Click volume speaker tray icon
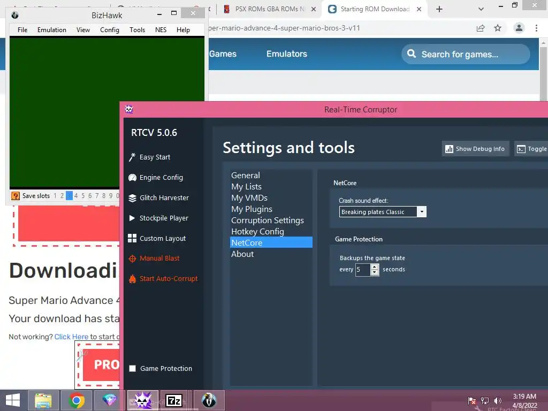548x411 pixels. [498, 400]
